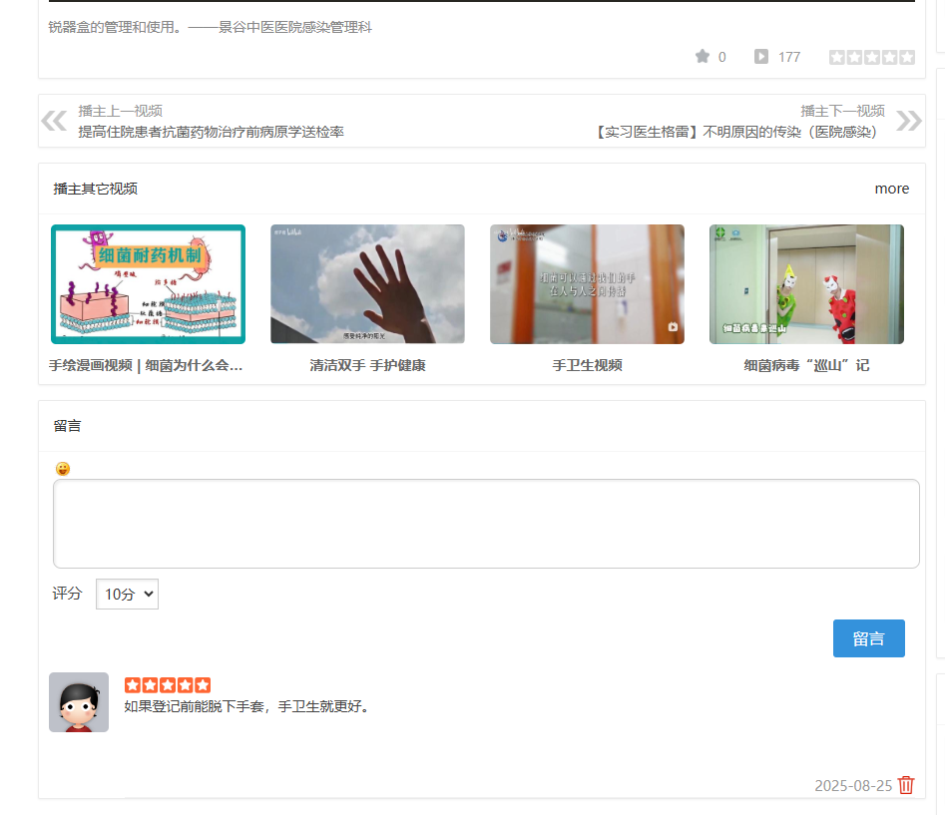Click the commenter's cartoon avatar
This screenshot has width=945, height=815.
(x=78, y=701)
